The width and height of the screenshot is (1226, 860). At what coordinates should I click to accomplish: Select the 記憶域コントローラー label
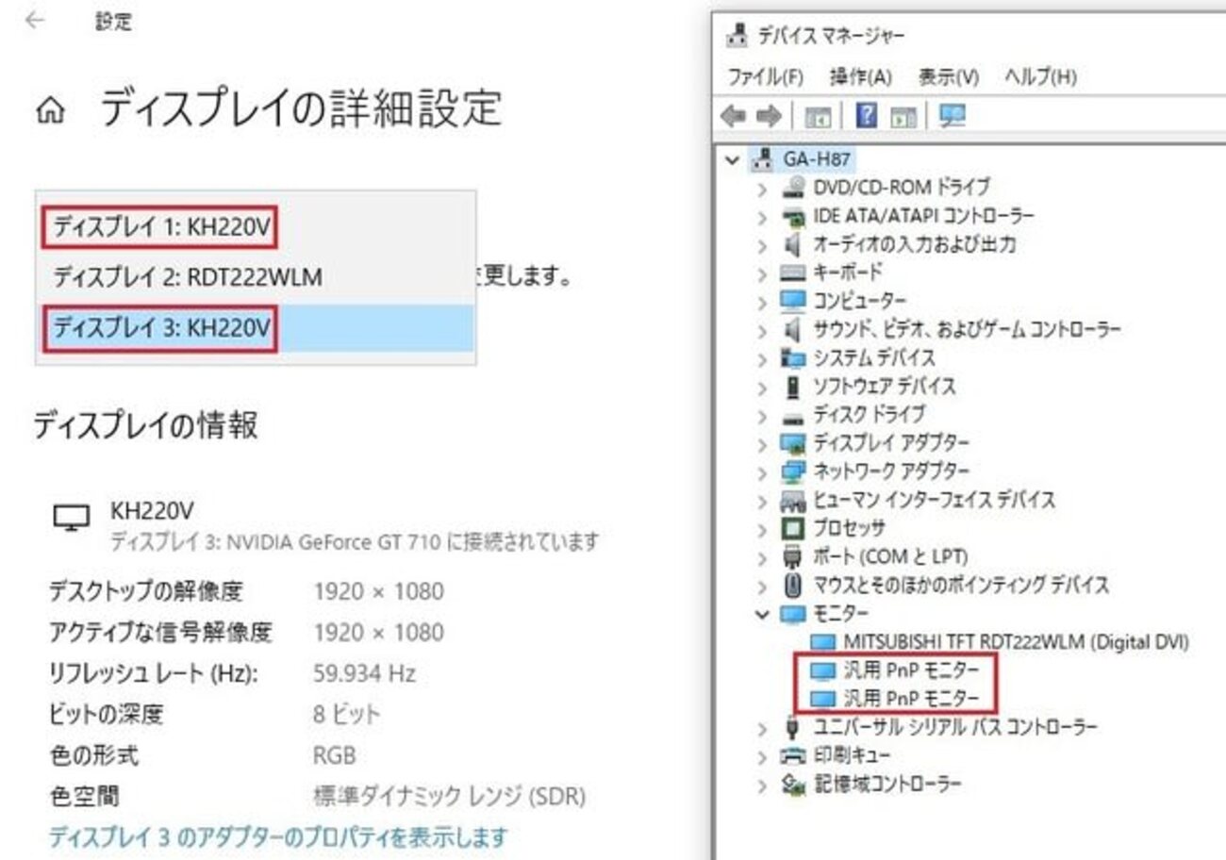tap(887, 784)
